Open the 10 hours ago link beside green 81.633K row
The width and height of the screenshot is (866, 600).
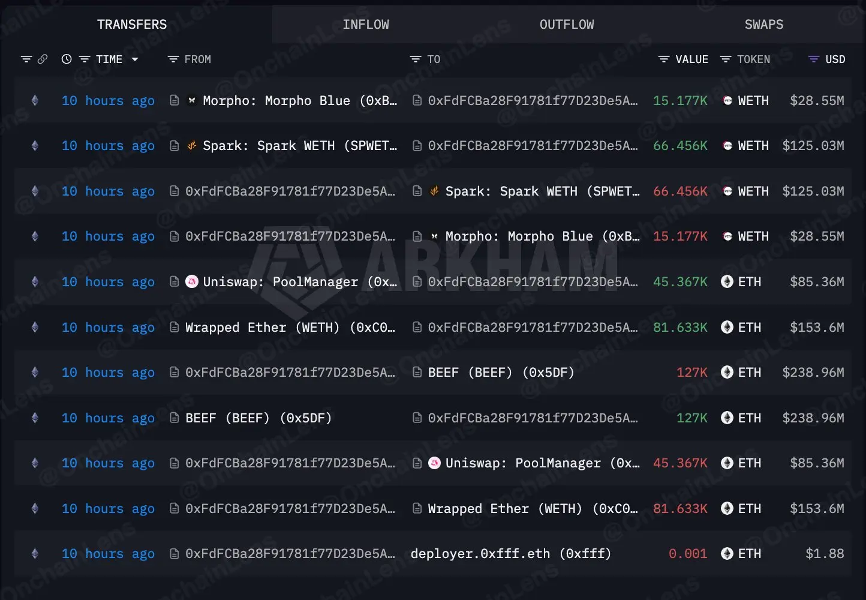(108, 327)
